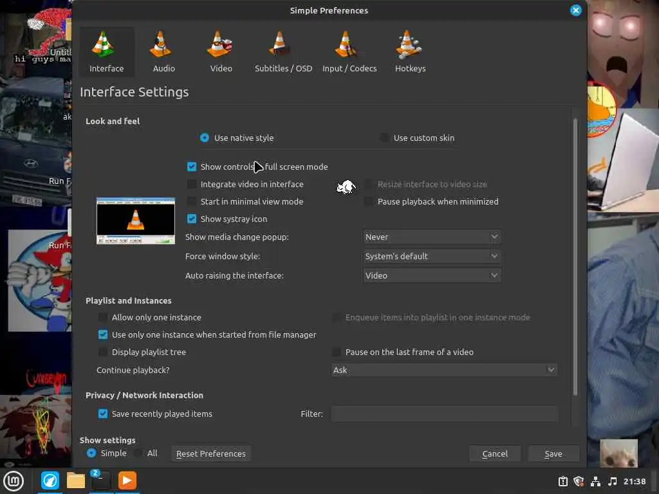Open Auto raising the interface dropdown
The width and height of the screenshot is (659, 494).
pyautogui.click(x=432, y=275)
